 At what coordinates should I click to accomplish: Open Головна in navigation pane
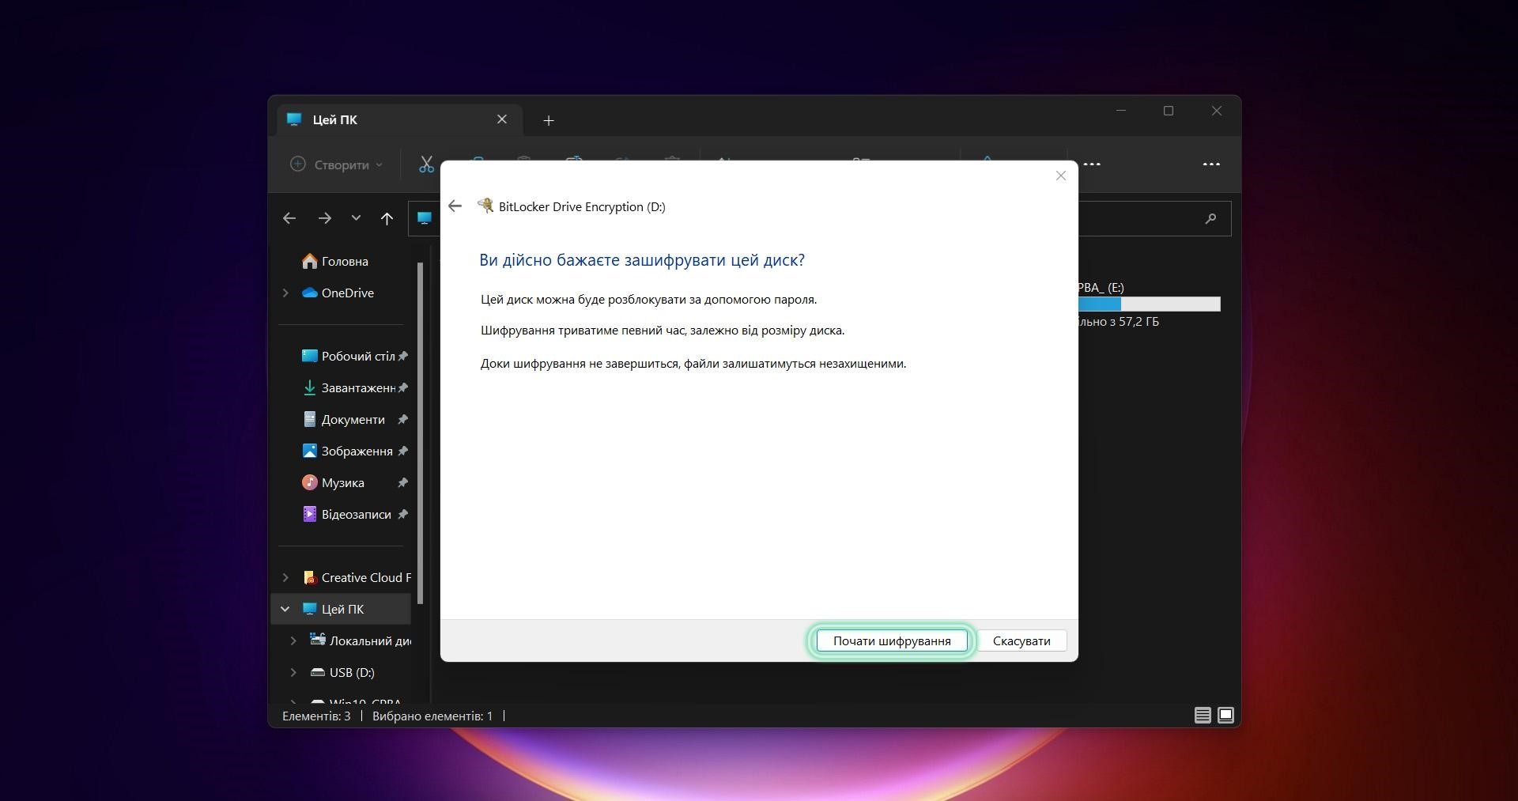tap(344, 261)
